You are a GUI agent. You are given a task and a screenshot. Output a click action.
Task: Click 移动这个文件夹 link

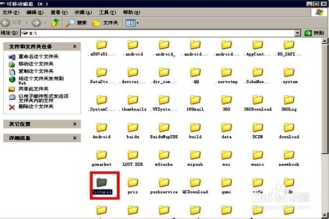tap(36, 64)
